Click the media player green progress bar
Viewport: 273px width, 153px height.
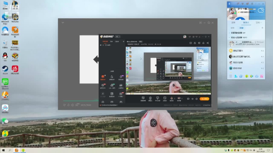(x=81, y=101)
